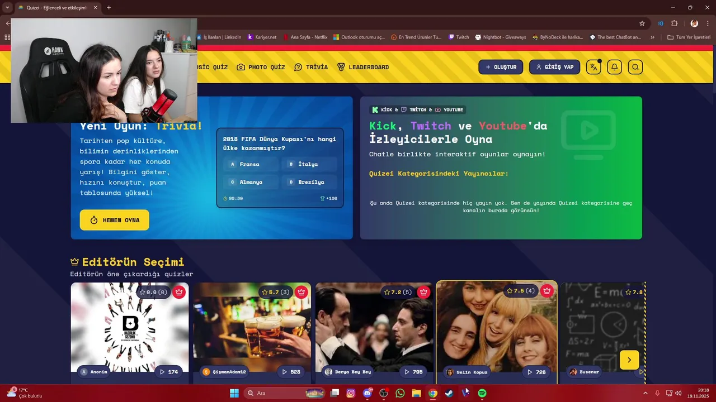Screen dimensions: 716x402
Task: Open OBS Studio from the taskbar
Action: [x=384, y=393]
